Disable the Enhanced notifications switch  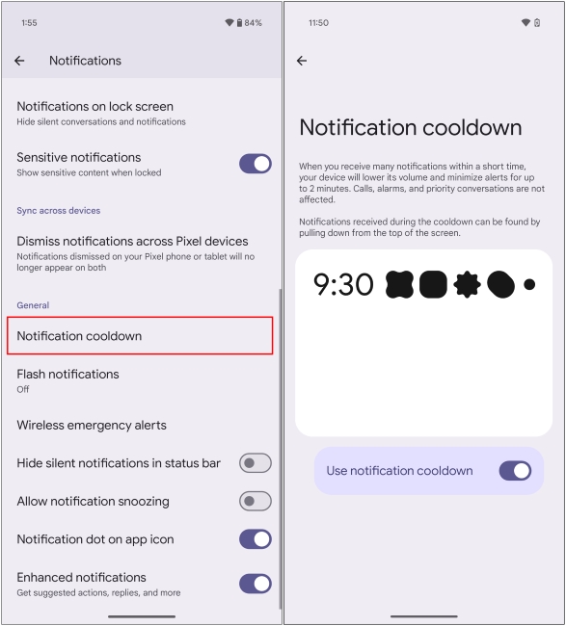pyautogui.click(x=256, y=584)
